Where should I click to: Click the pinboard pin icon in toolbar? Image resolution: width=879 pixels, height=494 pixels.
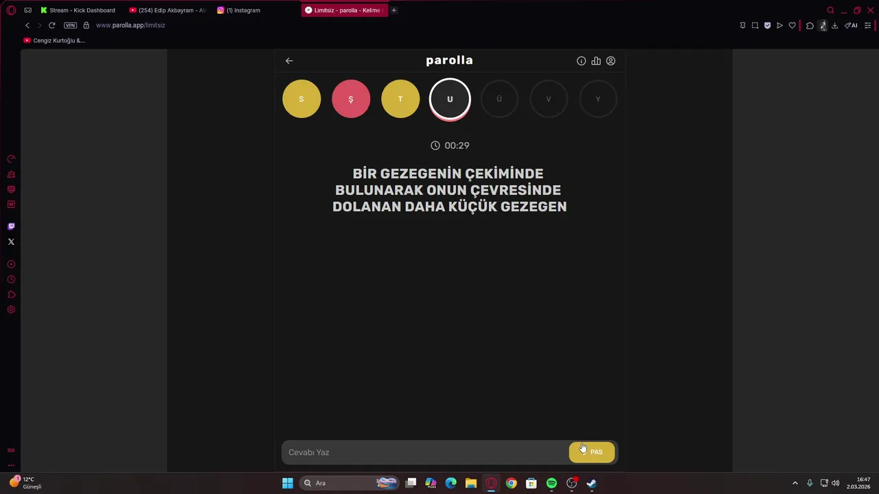pos(742,25)
